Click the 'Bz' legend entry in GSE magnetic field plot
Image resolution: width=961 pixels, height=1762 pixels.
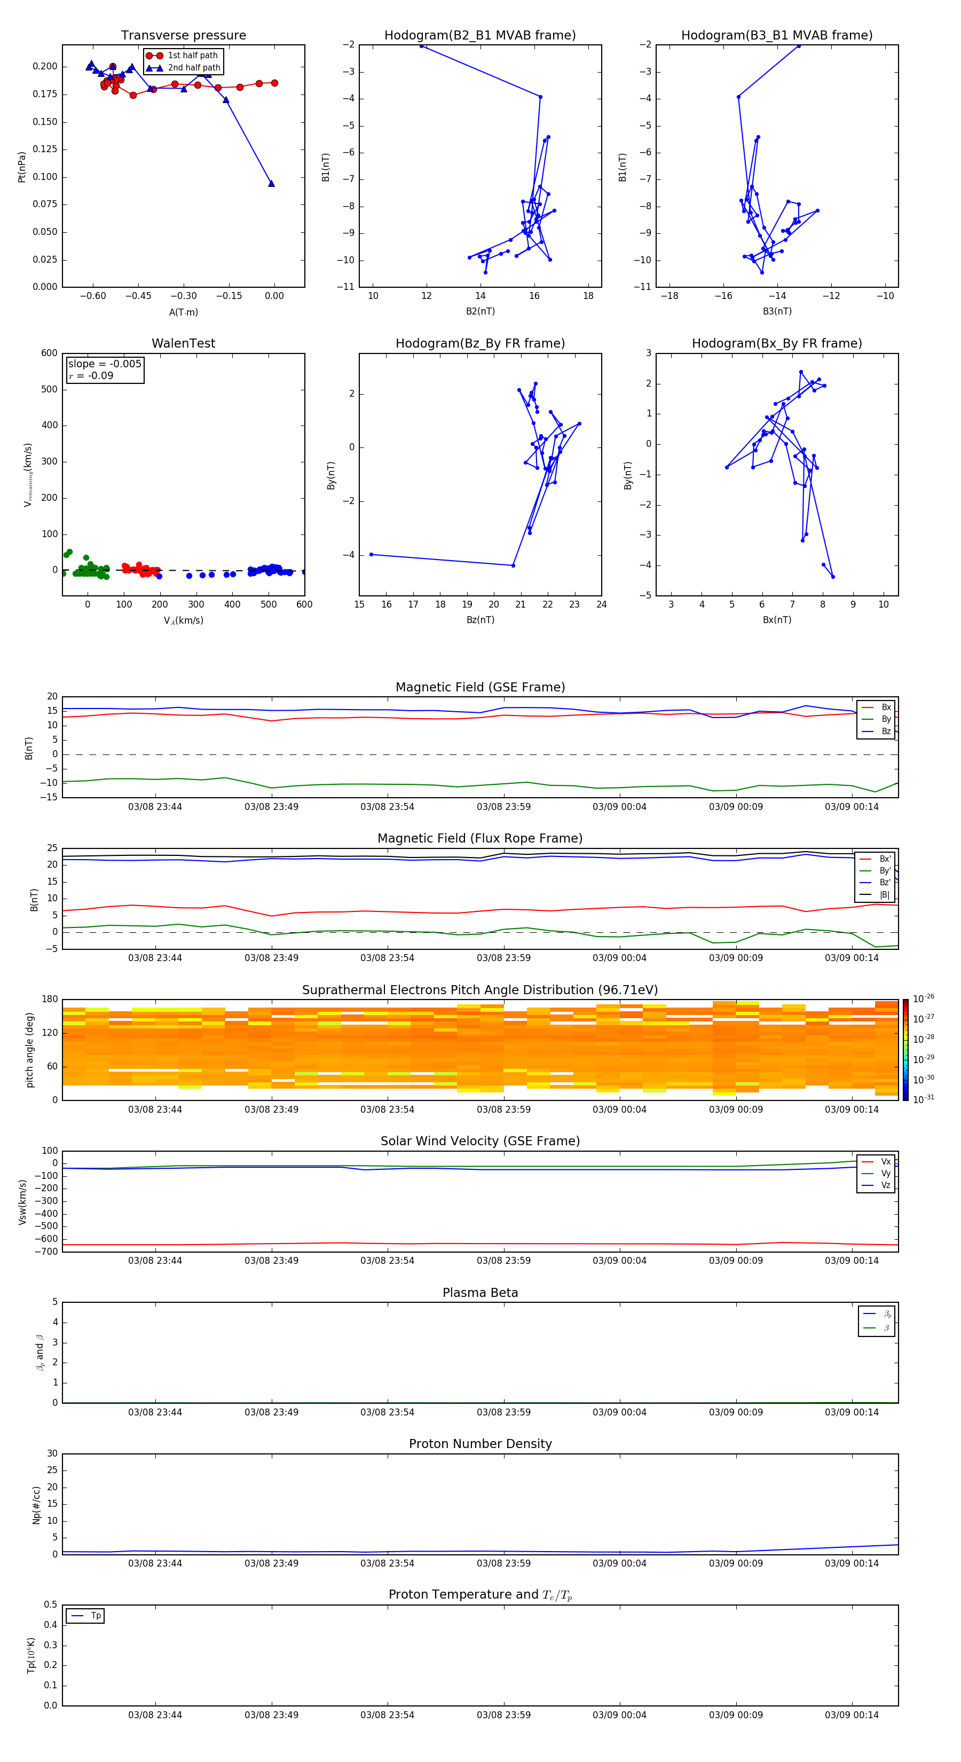click(876, 731)
